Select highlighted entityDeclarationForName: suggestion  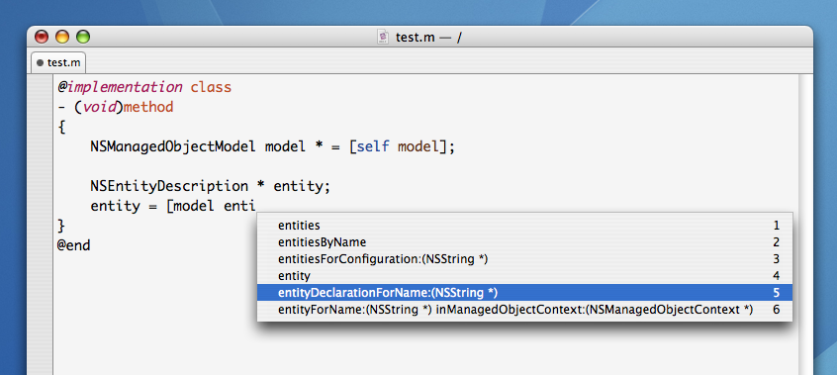pyautogui.click(x=524, y=292)
